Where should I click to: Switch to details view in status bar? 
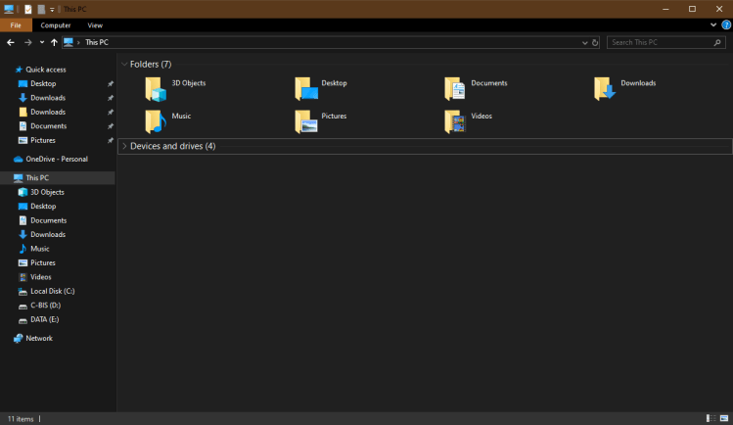pos(710,418)
